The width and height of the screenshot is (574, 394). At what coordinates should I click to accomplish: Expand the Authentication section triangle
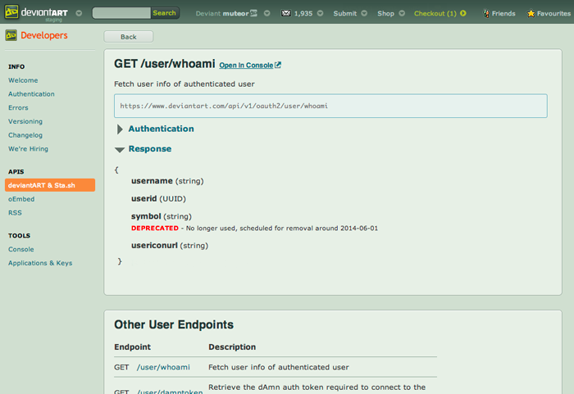120,129
